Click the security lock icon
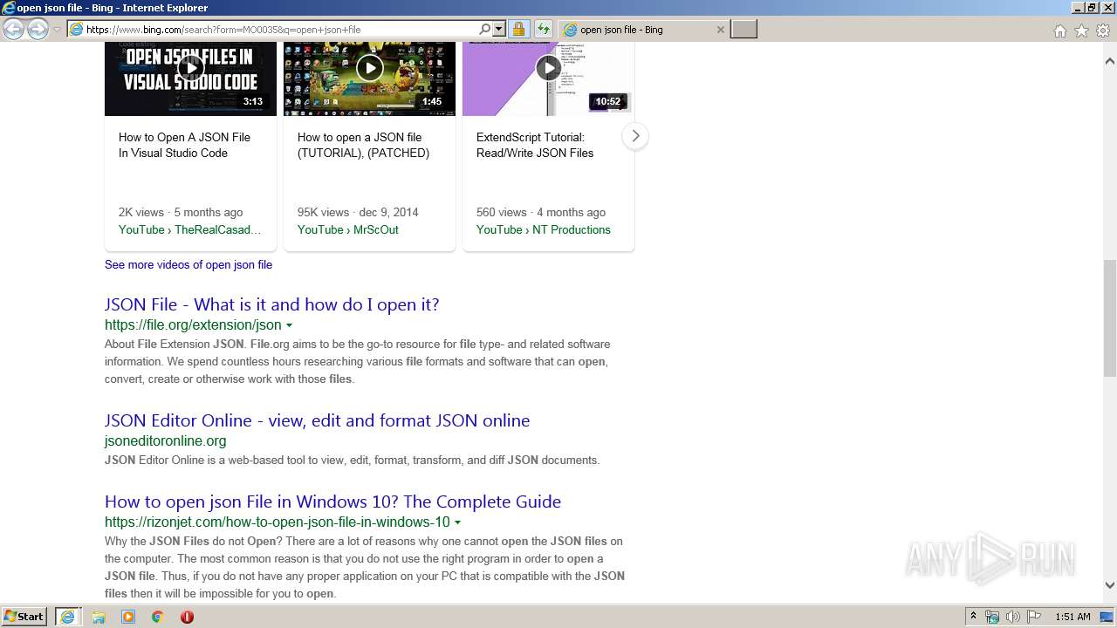This screenshot has height=628, width=1117. click(x=518, y=30)
